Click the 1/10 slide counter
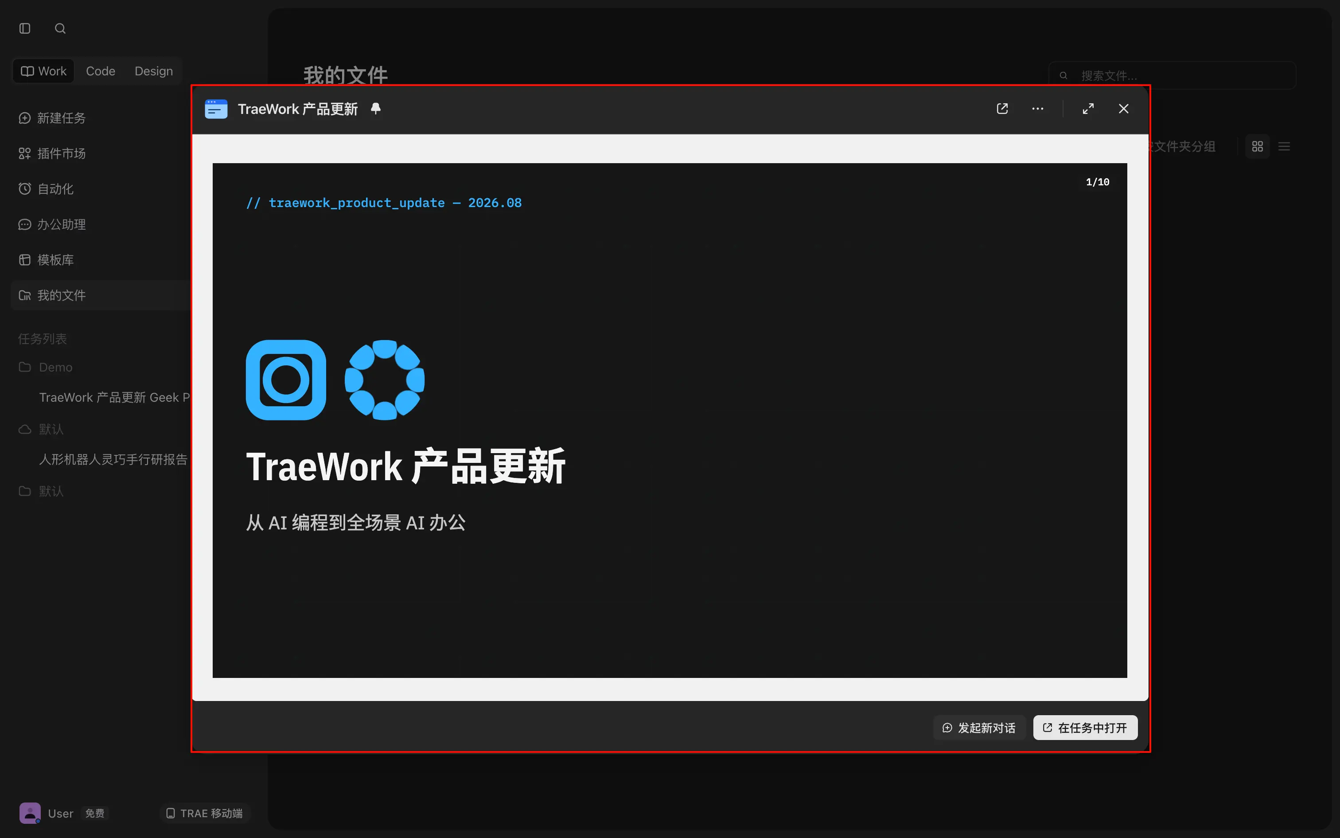Viewport: 1340px width, 838px height. [x=1098, y=182]
